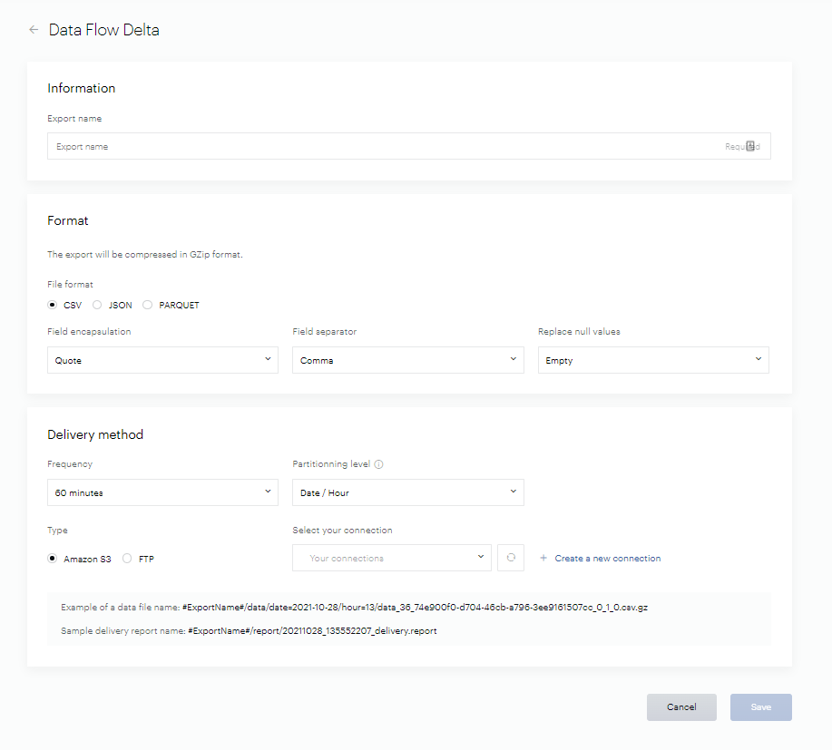The height and width of the screenshot is (750, 832).
Task: Open the Replace null values dropdown
Action: pyautogui.click(x=653, y=360)
